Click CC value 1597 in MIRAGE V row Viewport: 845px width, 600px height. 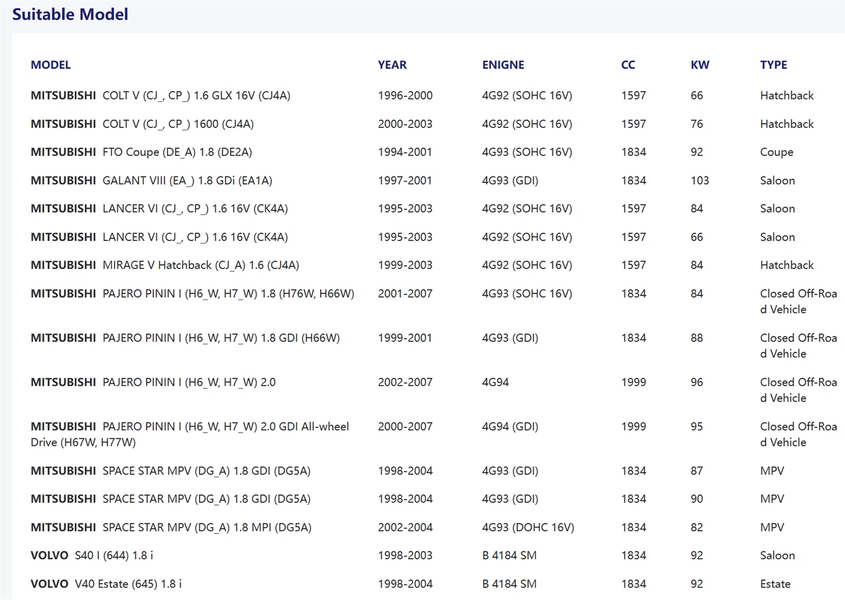(x=633, y=265)
